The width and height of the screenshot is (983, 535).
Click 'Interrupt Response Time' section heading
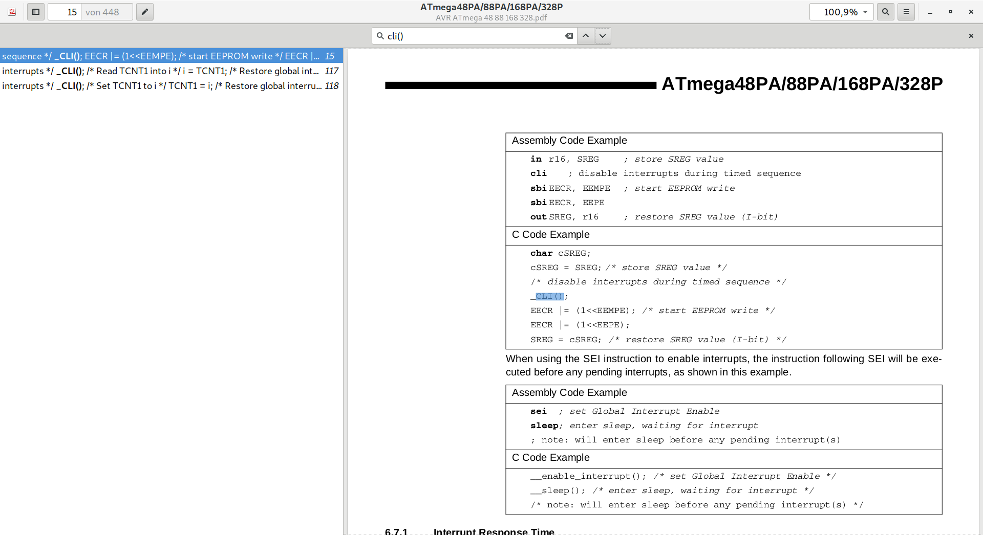pos(494,531)
